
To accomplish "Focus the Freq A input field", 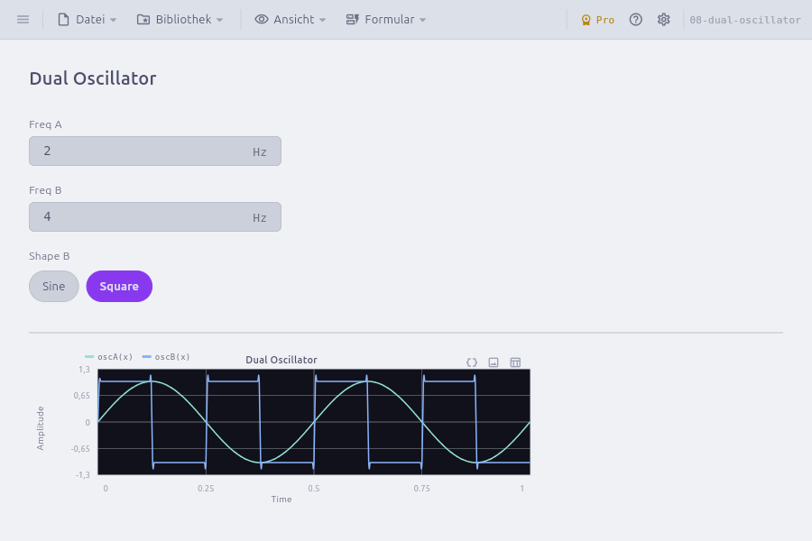I will [155, 151].
